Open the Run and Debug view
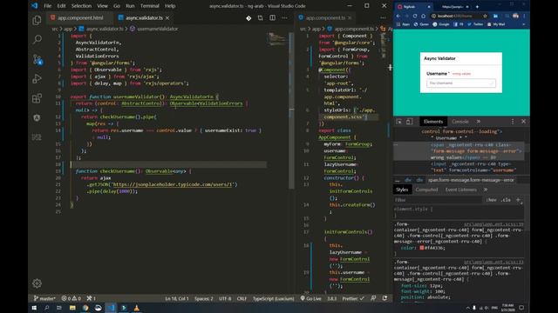 (x=37, y=79)
